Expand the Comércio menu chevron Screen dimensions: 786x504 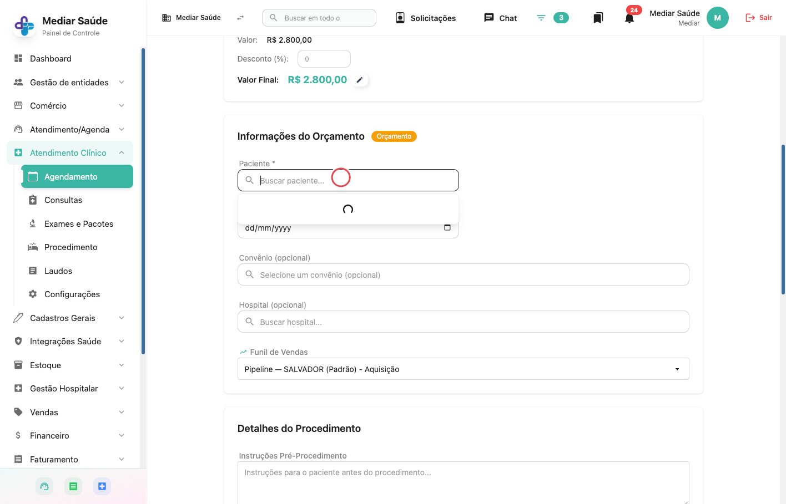[122, 105]
